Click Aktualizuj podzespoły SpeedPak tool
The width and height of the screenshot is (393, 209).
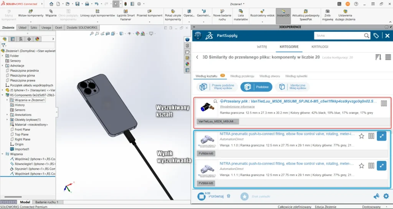tap(306, 15)
